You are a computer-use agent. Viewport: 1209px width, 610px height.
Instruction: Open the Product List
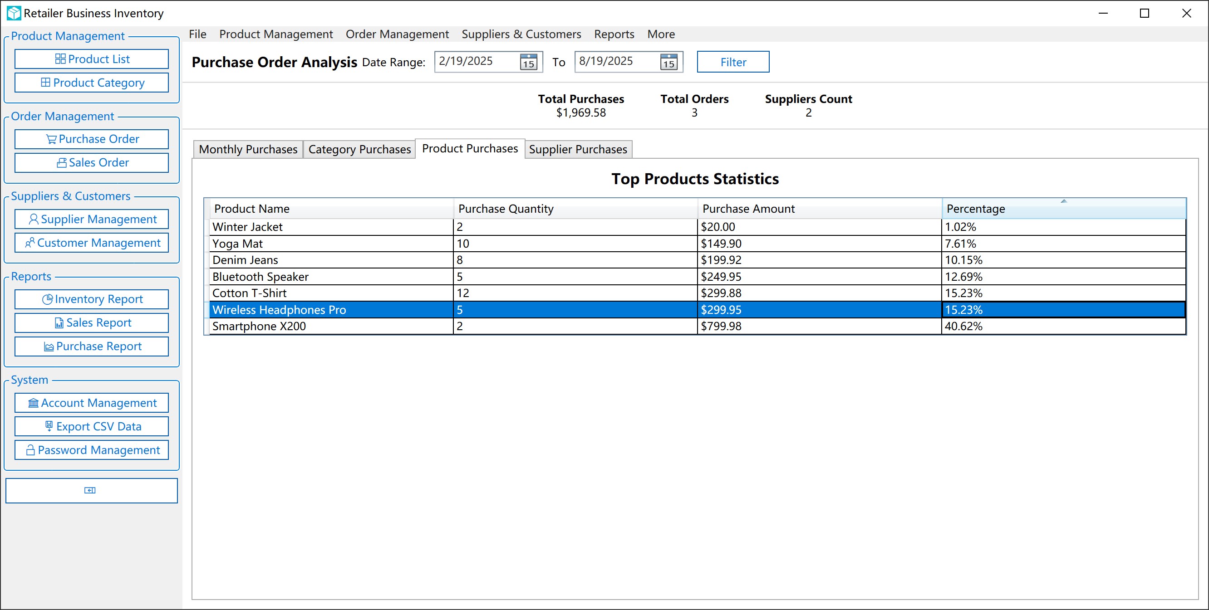[x=92, y=59]
